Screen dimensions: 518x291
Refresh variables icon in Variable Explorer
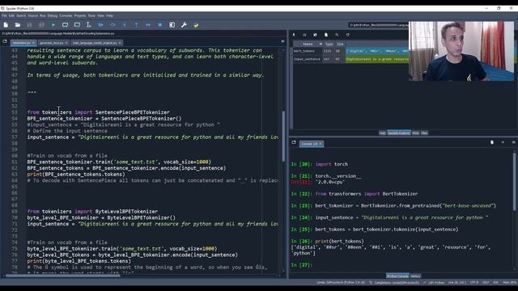[347, 35]
